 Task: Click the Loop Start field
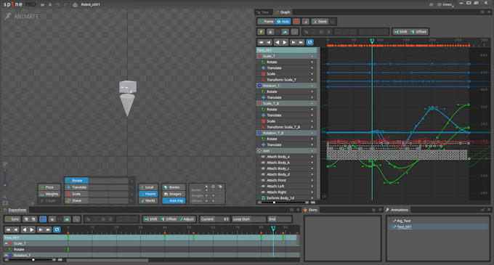(x=249, y=219)
